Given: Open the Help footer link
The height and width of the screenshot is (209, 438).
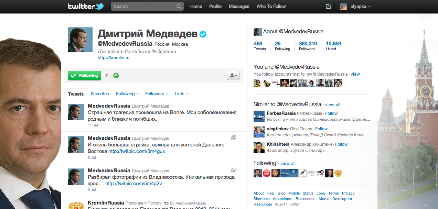Looking at the screenshot, I should click(x=270, y=193).
